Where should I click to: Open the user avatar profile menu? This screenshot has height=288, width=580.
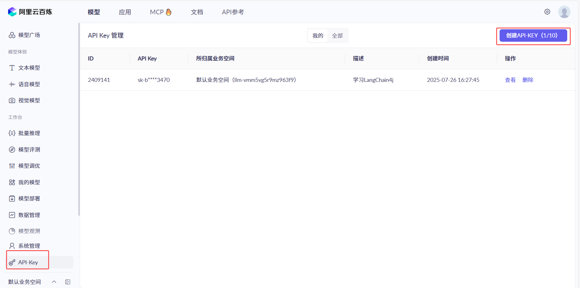(564, 12)
